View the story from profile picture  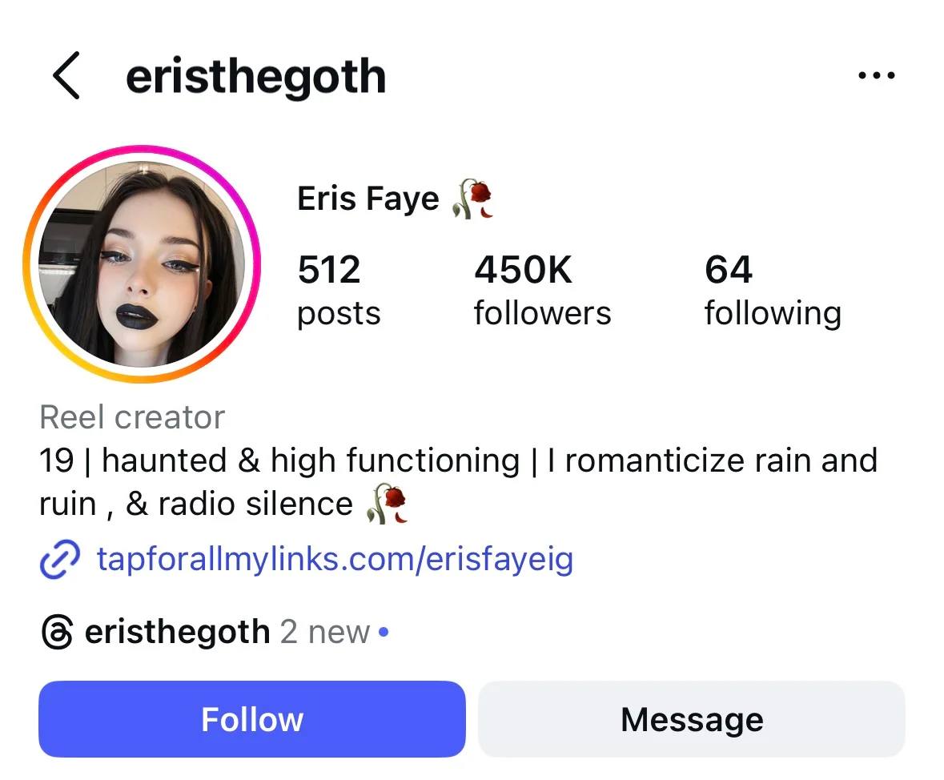142,263
